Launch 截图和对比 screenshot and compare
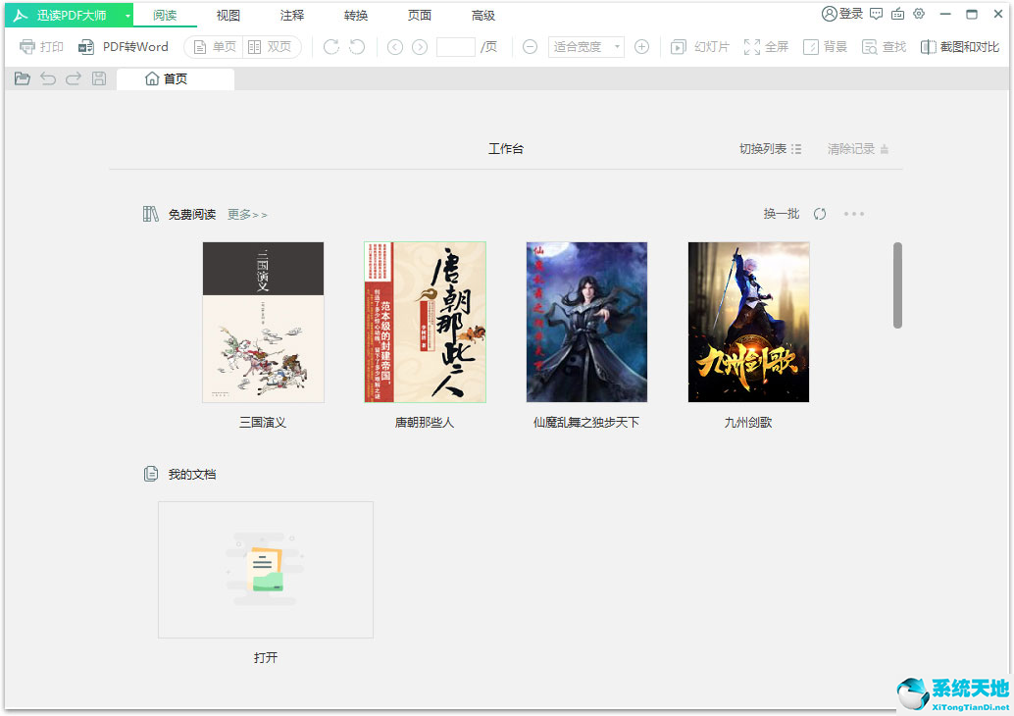Screen dimensions: 1014x716 coord(959,46)
